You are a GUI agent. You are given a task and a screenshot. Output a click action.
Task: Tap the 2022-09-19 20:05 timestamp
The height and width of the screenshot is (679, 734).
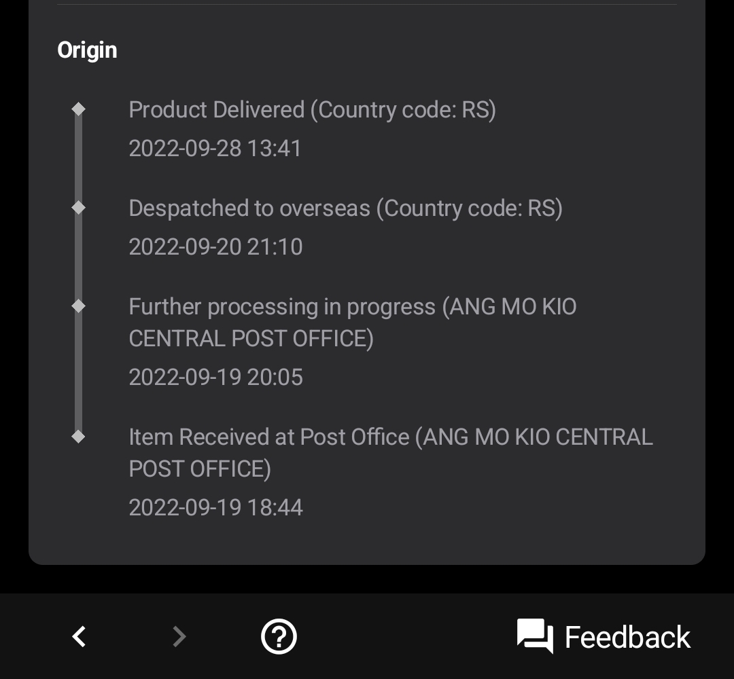click(216, 377)
